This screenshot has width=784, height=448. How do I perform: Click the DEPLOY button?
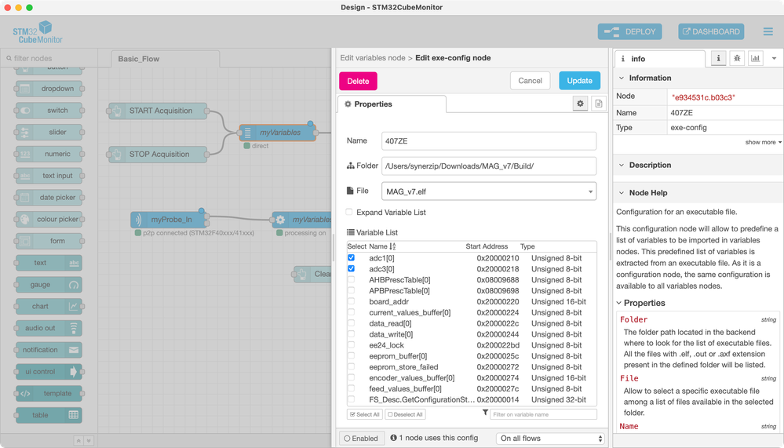[630, 31]
